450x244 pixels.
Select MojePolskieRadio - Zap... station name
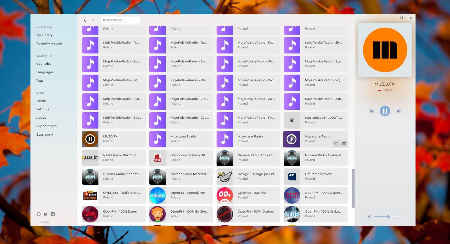click(x=189, y=118)
